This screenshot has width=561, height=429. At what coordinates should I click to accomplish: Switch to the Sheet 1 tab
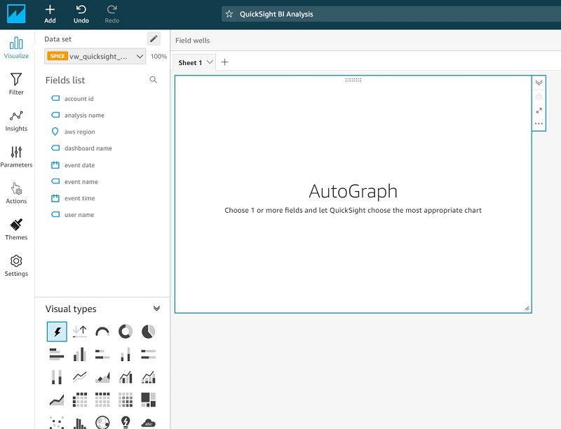point(190,62)
